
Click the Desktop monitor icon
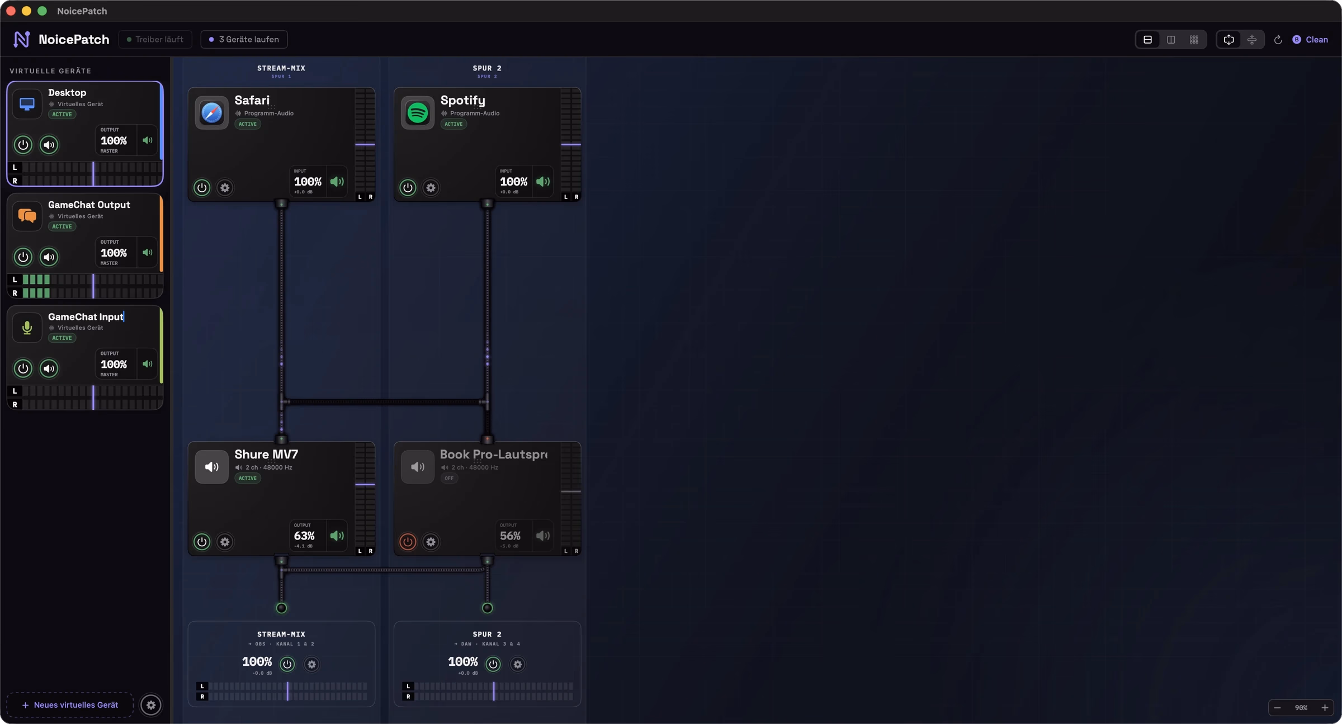point(27,104)
